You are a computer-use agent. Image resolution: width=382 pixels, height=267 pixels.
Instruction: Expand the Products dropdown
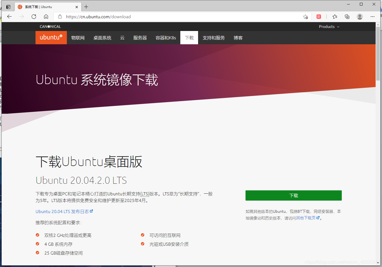(x=329, y=27)
